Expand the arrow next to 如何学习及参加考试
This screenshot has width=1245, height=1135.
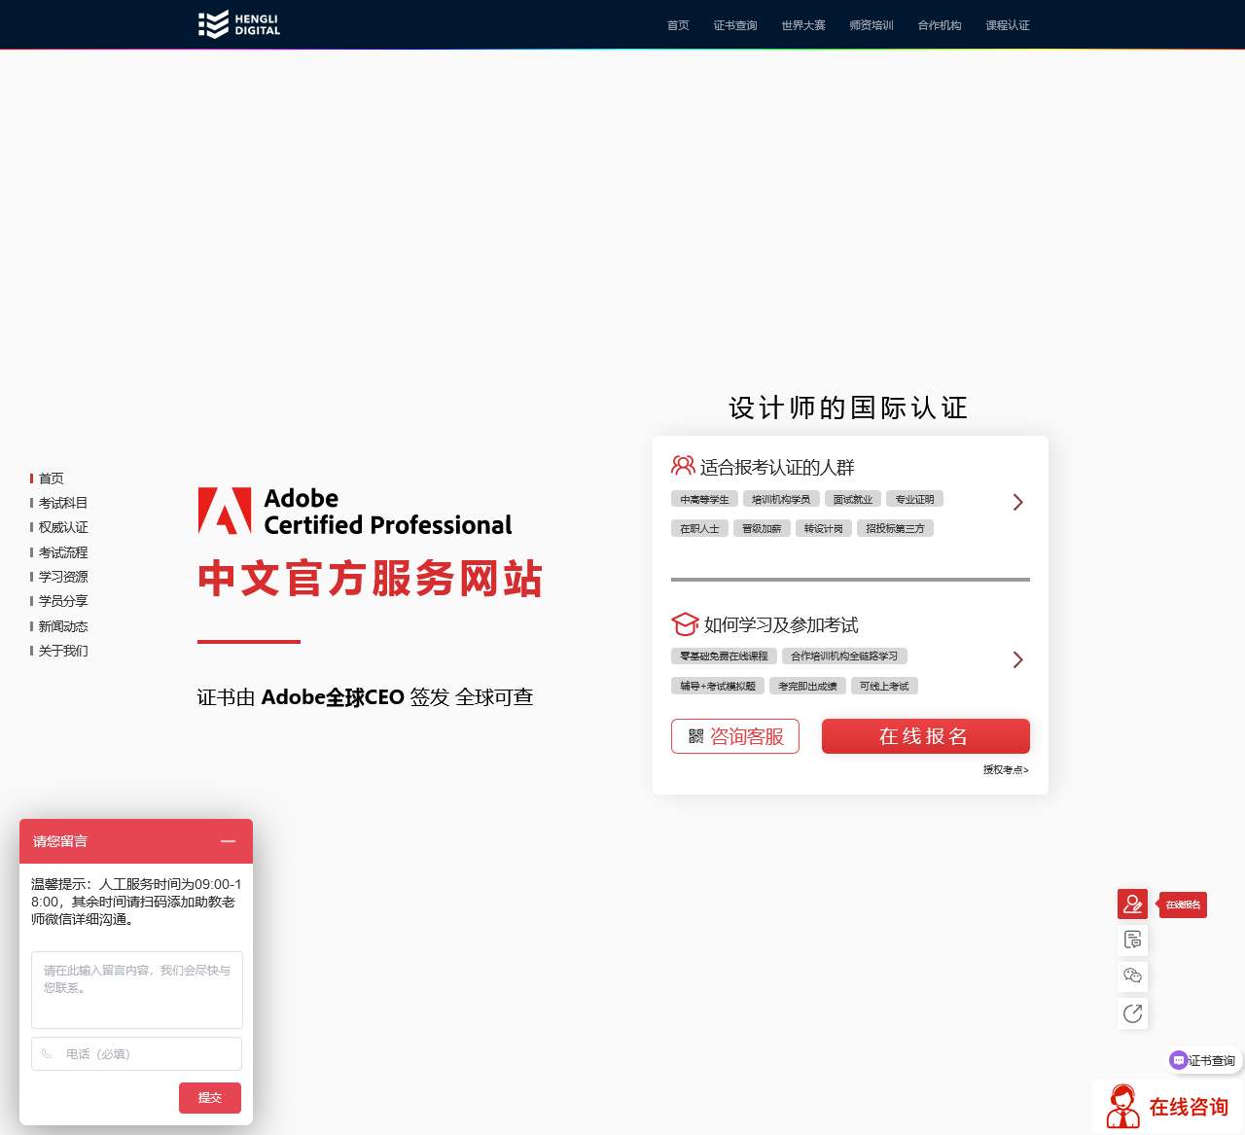point(1017,659)
